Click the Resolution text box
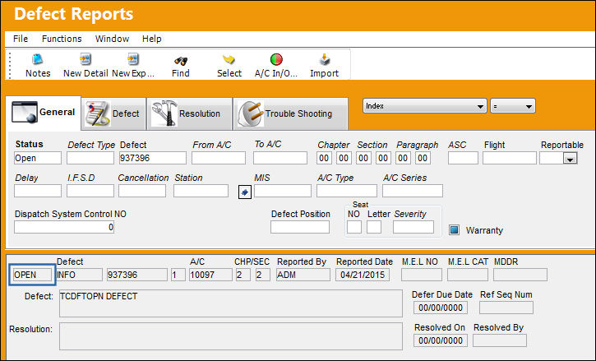 pos(231,336)
